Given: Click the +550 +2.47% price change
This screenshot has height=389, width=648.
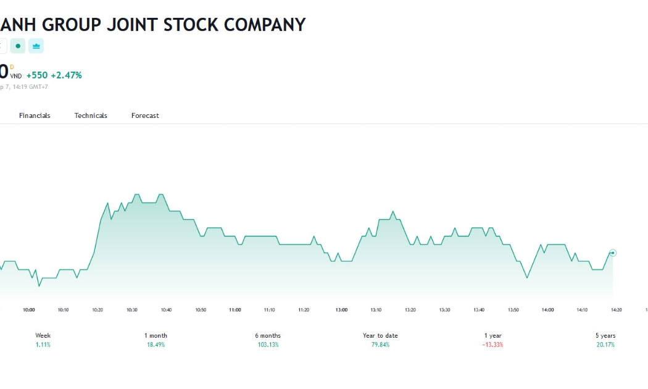Looking at the screenshot, I should (54, 75).
